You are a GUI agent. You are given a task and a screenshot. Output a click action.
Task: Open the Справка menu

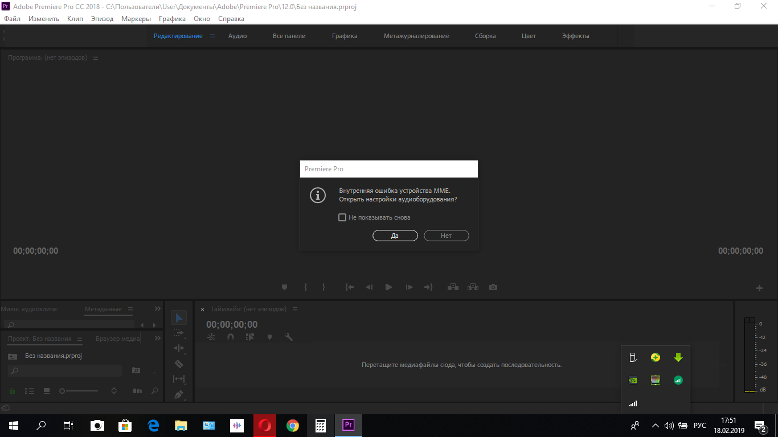point(231,19)
